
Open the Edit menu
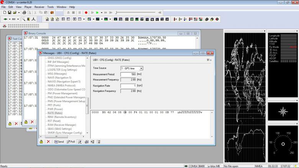(11, 7)
